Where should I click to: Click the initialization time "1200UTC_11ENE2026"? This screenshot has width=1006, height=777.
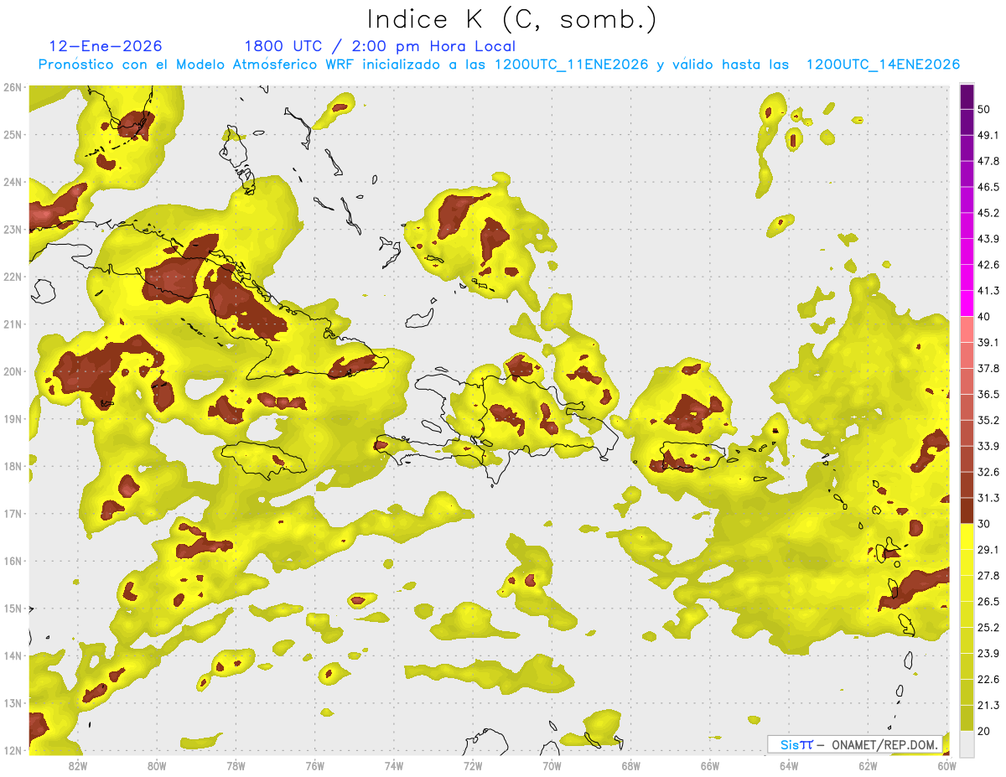pyautogui.click(x=571, y=65)
